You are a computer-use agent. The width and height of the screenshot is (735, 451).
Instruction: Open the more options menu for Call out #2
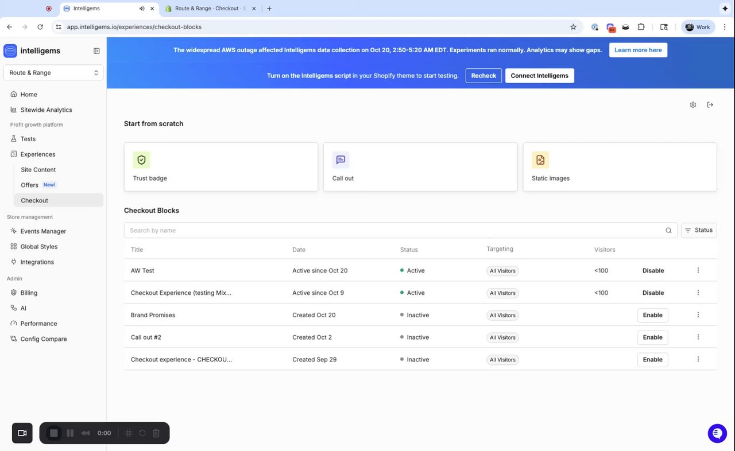pyautogui.click(x=698, y=337)
